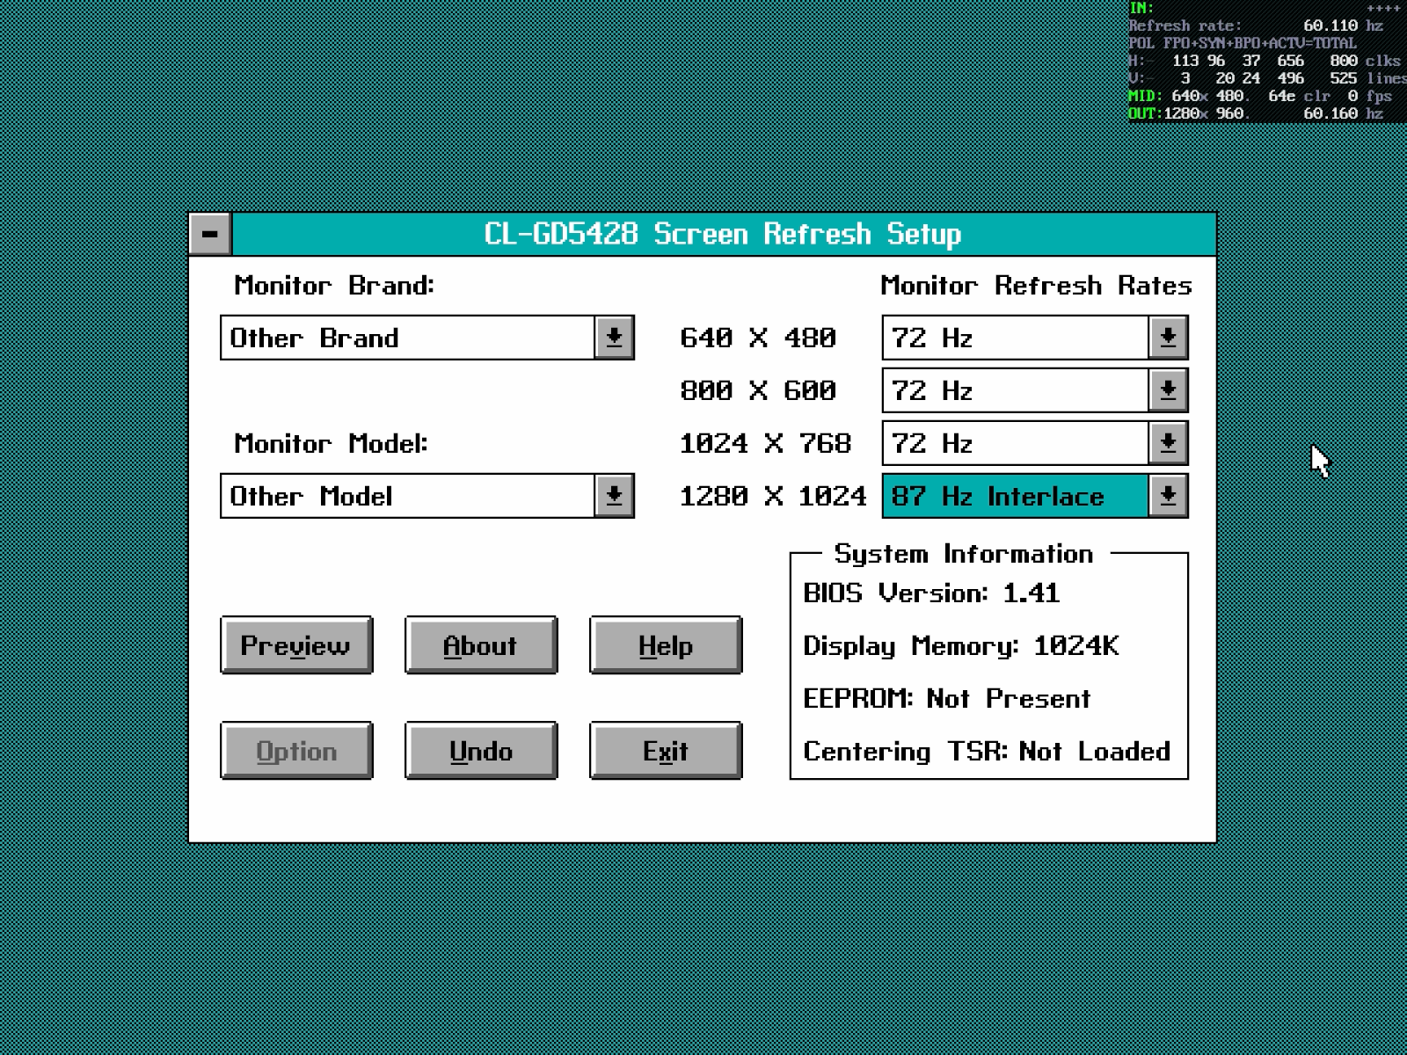This screenshot has height=1055, width=1407.
Task: Open the 640 X 480 refresh rate arrow
Action: pos(1168,338)
